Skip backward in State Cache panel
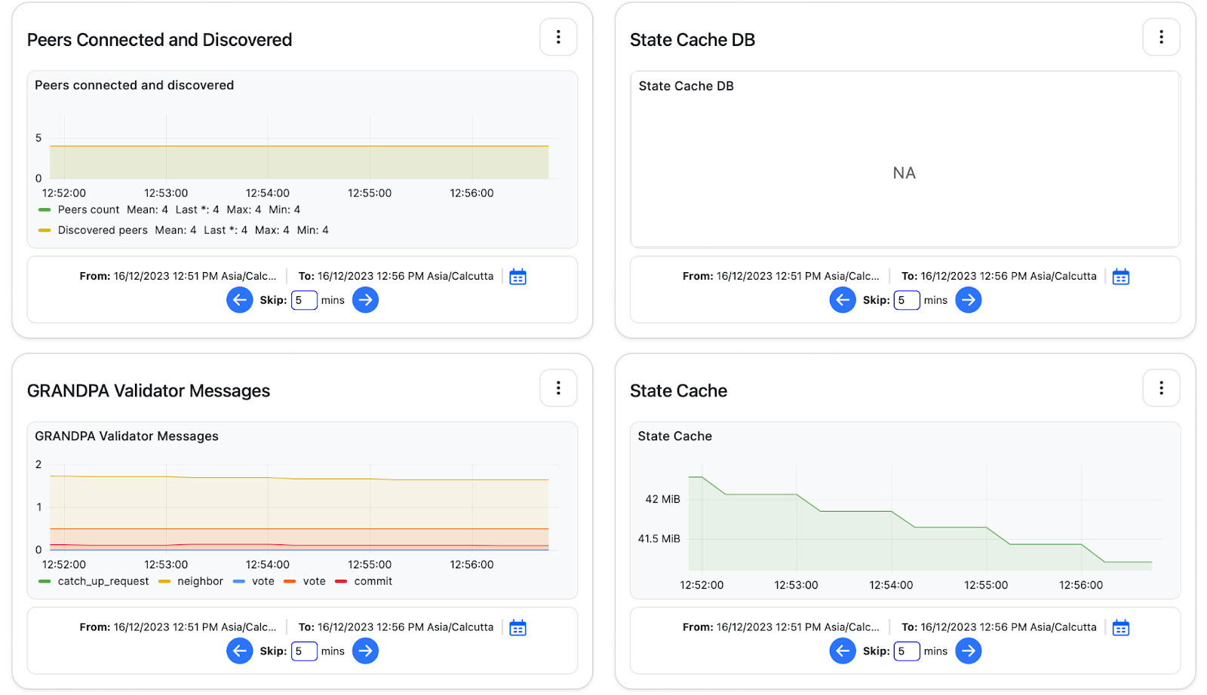1207x695 pixels. coord(843,651)
